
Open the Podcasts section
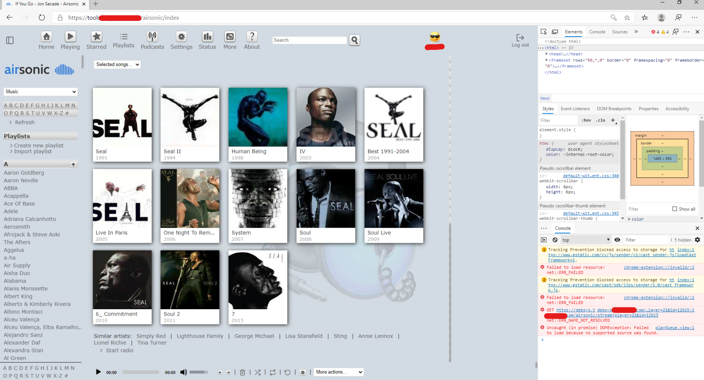pyautogui.click(x=152, y=40)
